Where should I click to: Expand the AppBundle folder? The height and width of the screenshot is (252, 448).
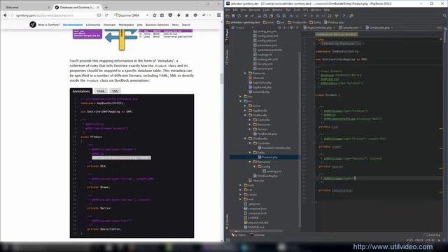(x=245, y=111)
